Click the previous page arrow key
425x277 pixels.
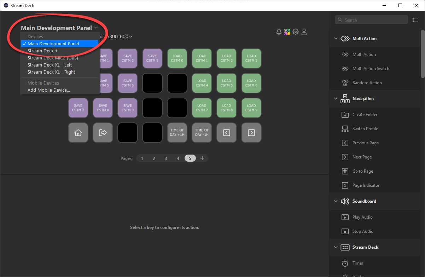point(227,133)
